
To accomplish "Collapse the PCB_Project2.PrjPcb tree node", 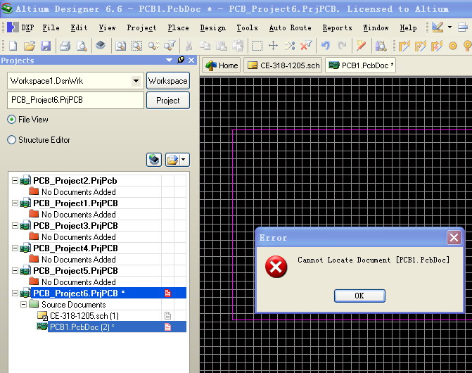I will tap(15, 180).
